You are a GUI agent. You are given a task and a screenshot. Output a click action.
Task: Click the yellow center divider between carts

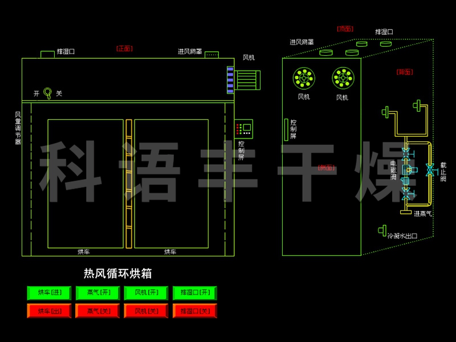129,184
